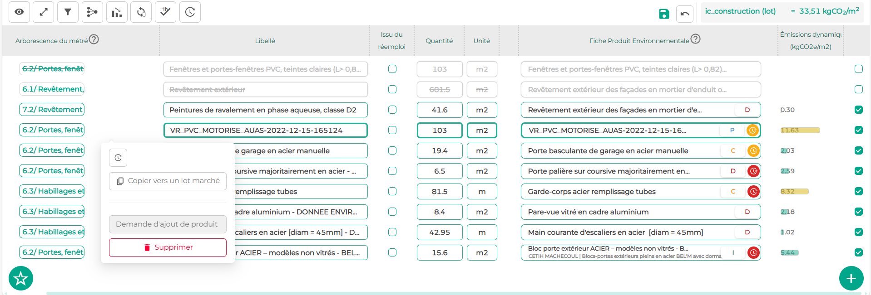Click Demande d'ajout de produit button

tap(168, 224)
